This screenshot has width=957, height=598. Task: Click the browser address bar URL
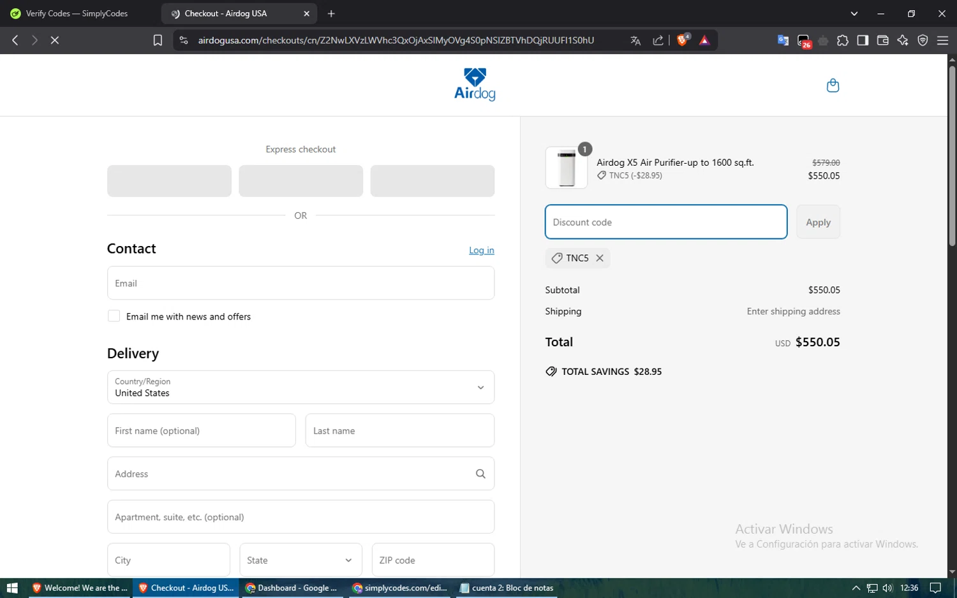(396, 40)
